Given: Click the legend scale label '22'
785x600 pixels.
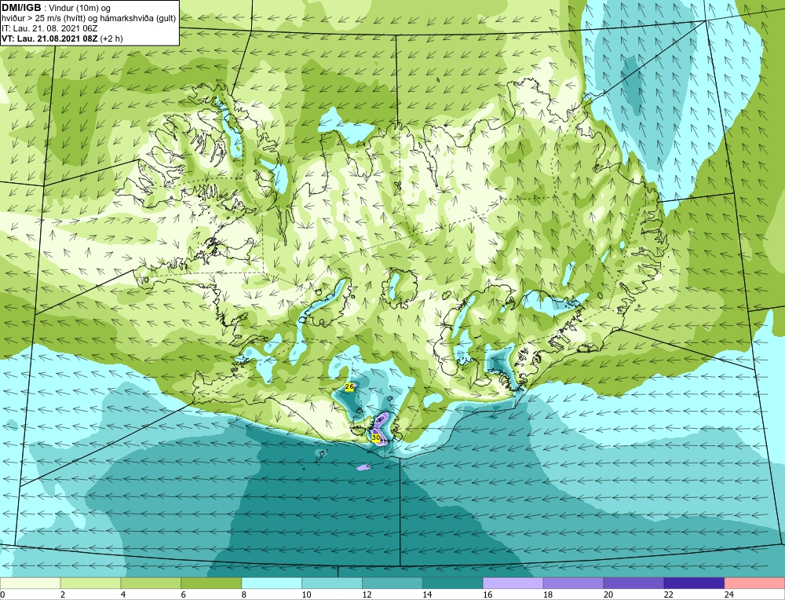Looking at the screenshot, I should (668, 595).
